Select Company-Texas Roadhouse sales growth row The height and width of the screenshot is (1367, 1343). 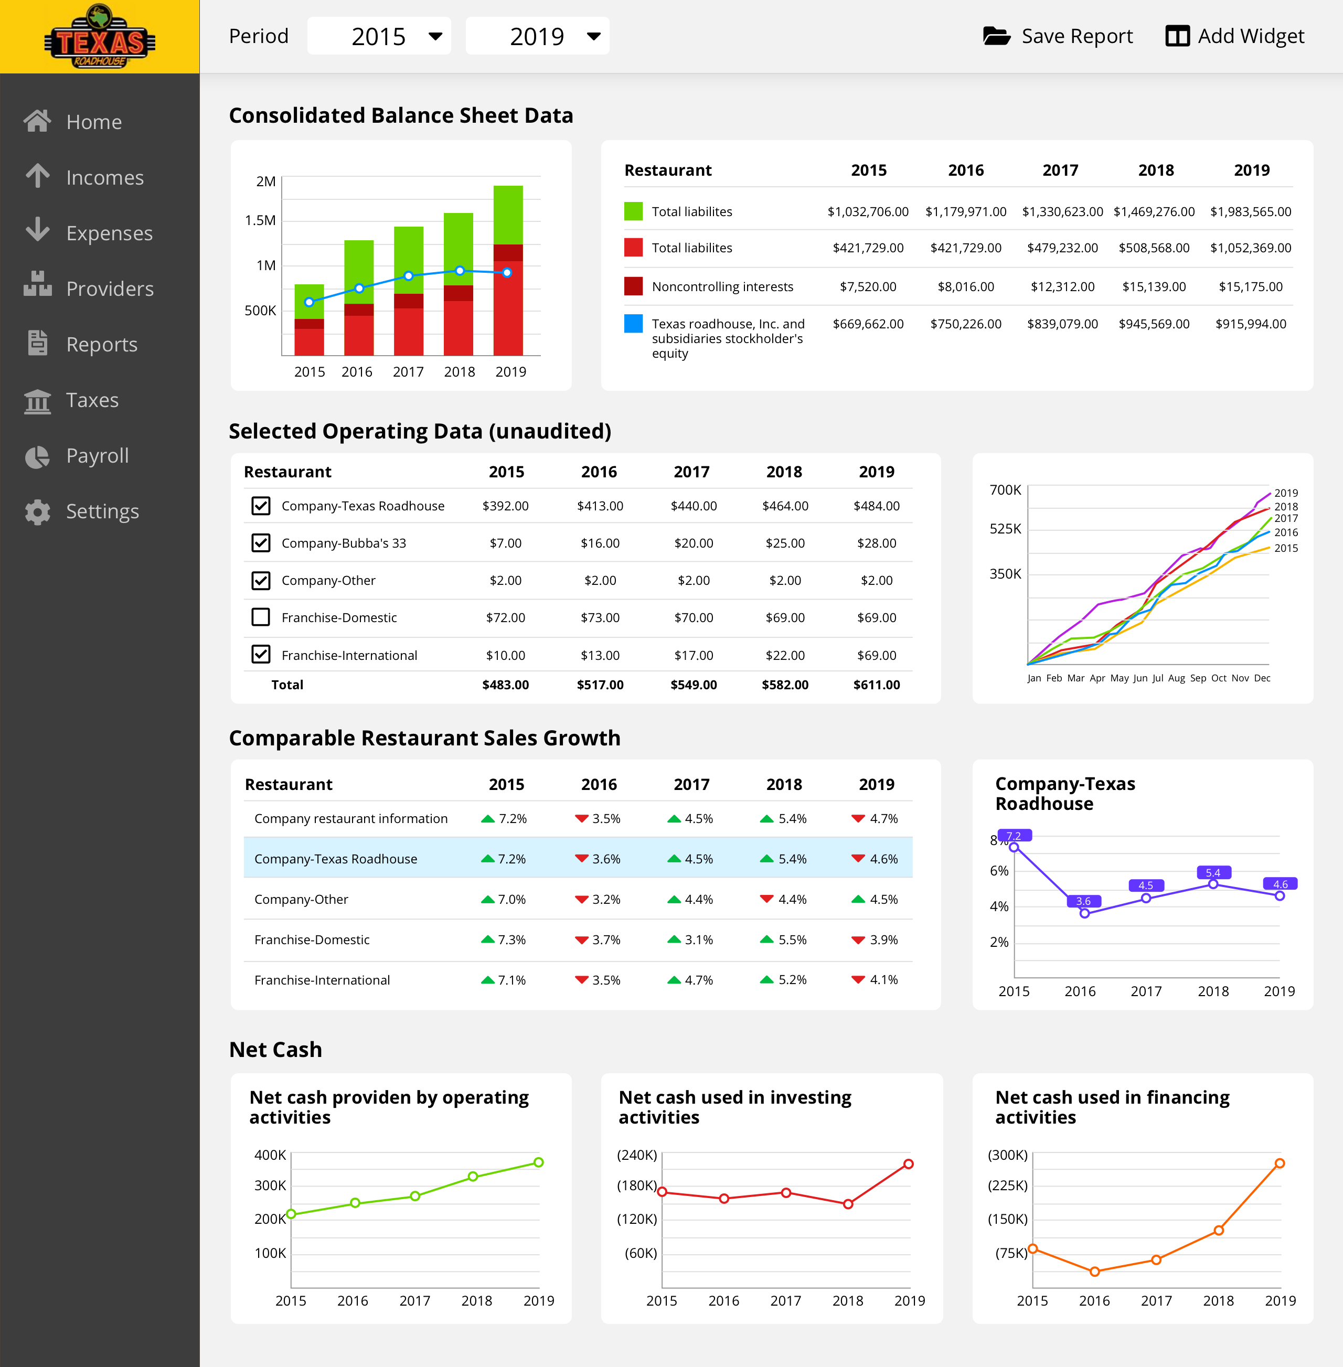pyautogui.click(x=578, y=858)
